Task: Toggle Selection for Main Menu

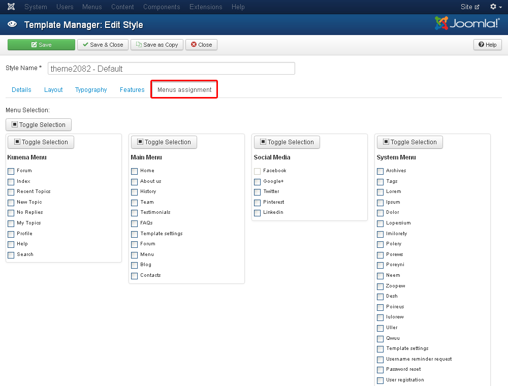Action: coord(164,142)
